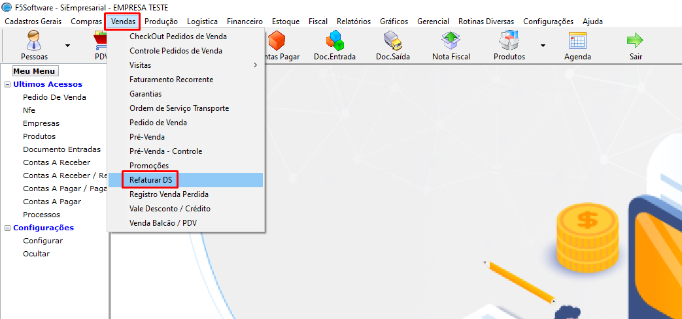Collapse the Configurações tree node
682x319 pixels.
7,228
